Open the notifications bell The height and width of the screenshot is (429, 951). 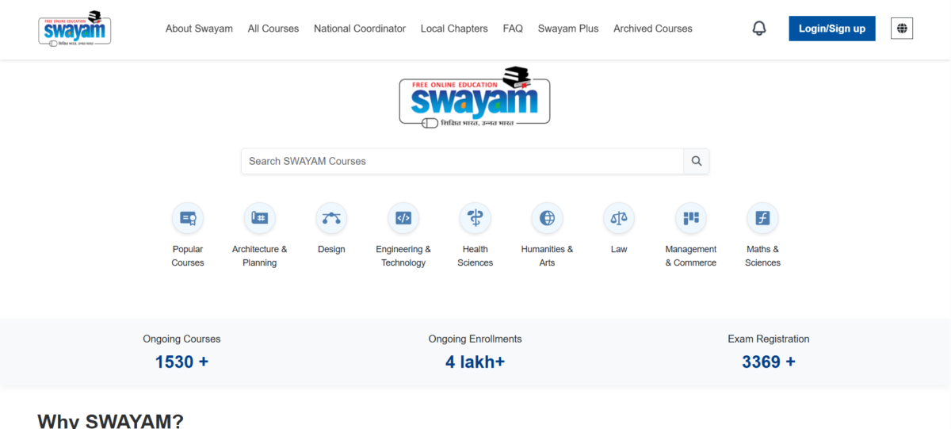759,29
